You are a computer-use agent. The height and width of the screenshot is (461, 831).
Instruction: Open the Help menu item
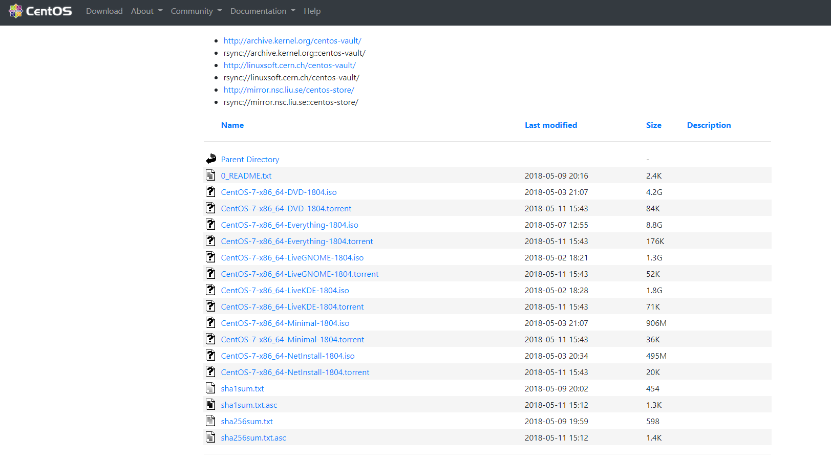(x=312, y=11)
